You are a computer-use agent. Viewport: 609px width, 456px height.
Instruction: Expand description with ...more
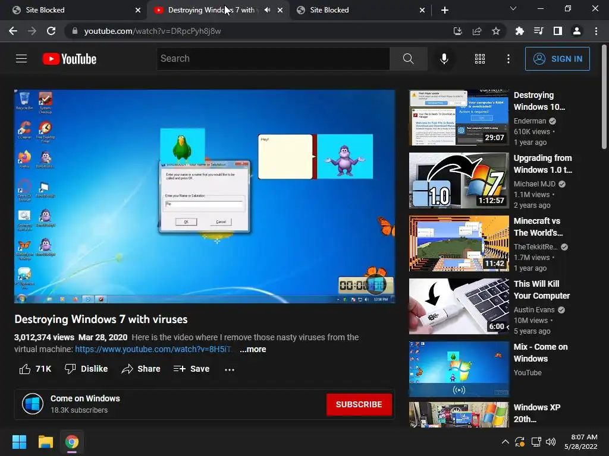coord(253,349)
